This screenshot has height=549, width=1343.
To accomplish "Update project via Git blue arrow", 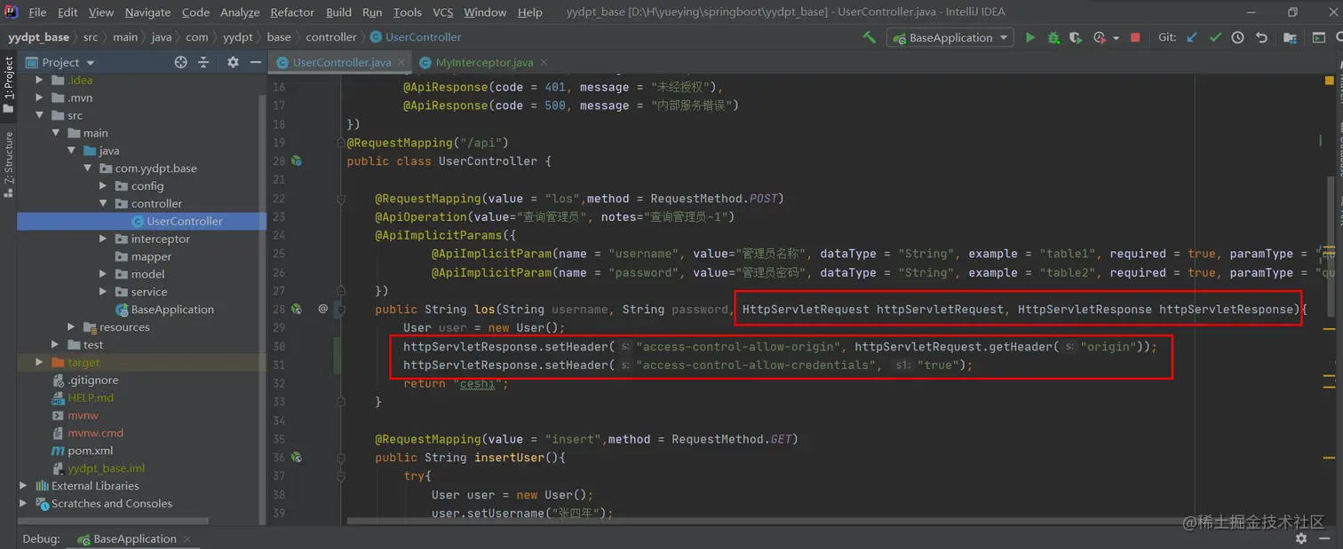I will click(x=1192, y=37).
